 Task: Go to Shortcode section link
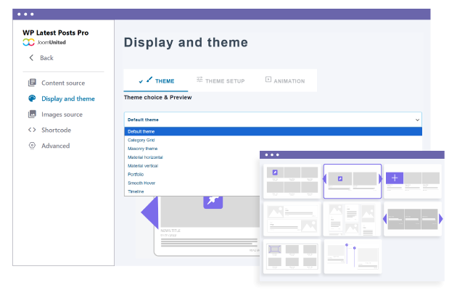coord(56,130)
